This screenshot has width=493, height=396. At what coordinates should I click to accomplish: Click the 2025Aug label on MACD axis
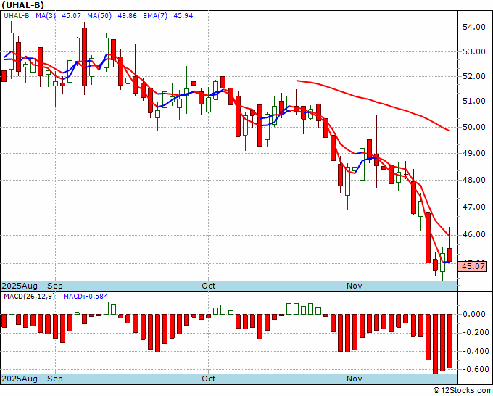coord(20,379)
